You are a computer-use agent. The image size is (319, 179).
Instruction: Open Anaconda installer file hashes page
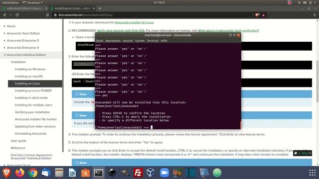tap(35, 119)
